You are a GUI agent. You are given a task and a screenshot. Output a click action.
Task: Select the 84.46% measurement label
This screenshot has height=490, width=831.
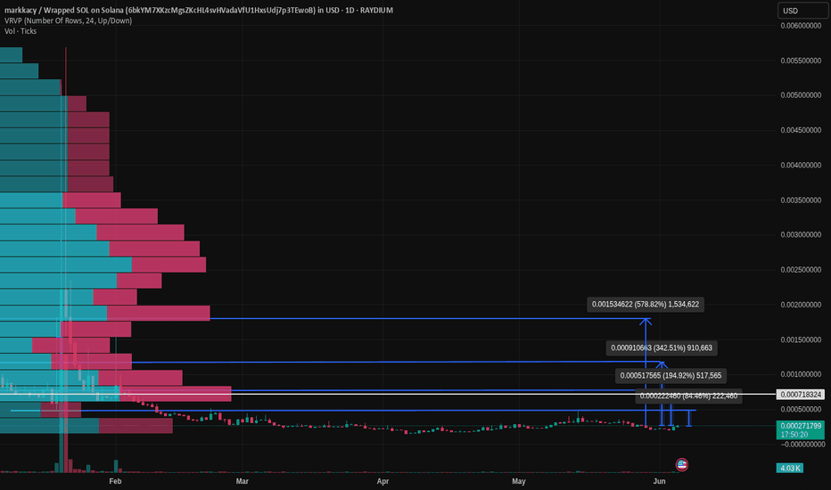tap(688, 396)
